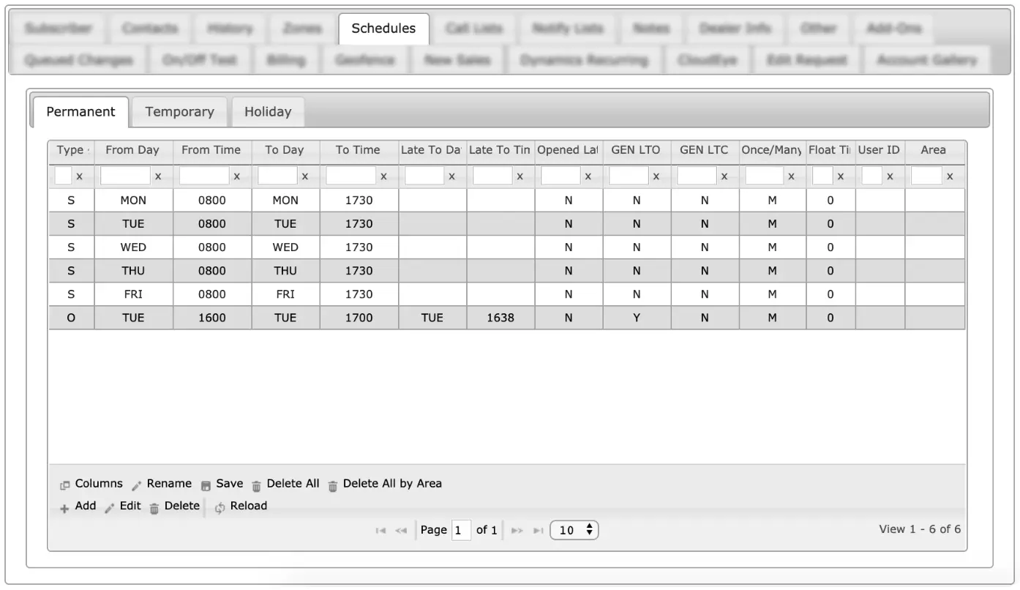
Task: Focus the From Day filter input
Action: pyautogui.click(x=125, y=176)
